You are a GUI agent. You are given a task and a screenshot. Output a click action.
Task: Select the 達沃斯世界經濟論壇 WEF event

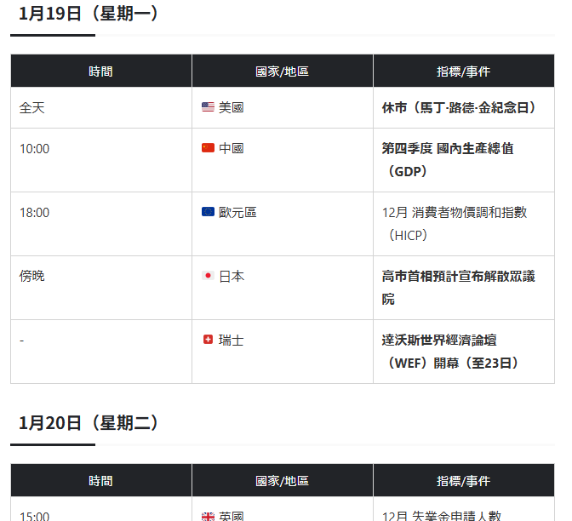(451, 351)
